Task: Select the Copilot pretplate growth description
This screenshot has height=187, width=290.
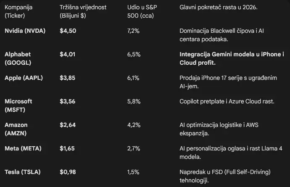Action: point(227,102)
